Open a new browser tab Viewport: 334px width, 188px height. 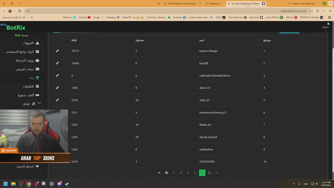[159, 4]
